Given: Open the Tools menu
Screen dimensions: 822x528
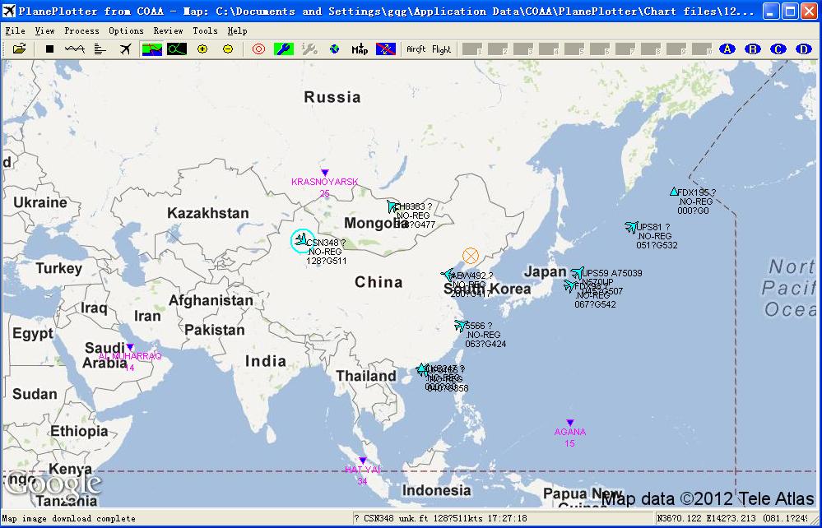Looking at the screenshot, I should [205, 31].
